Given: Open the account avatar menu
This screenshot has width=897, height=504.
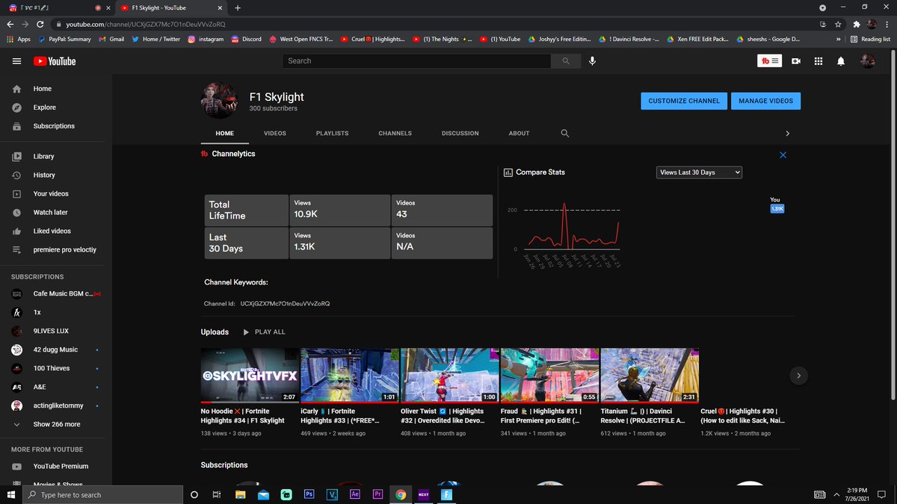Looking at the screenshot, I should click(x=868, y=61).
